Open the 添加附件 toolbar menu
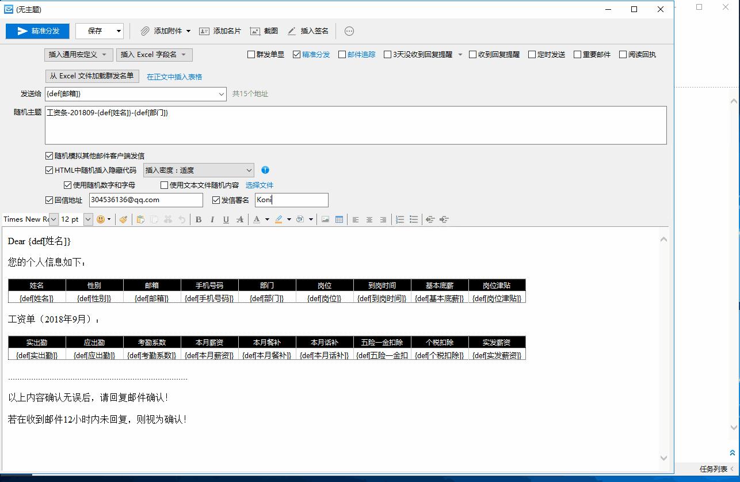This screenshot has height=482, width=740. tap(166, 31)
